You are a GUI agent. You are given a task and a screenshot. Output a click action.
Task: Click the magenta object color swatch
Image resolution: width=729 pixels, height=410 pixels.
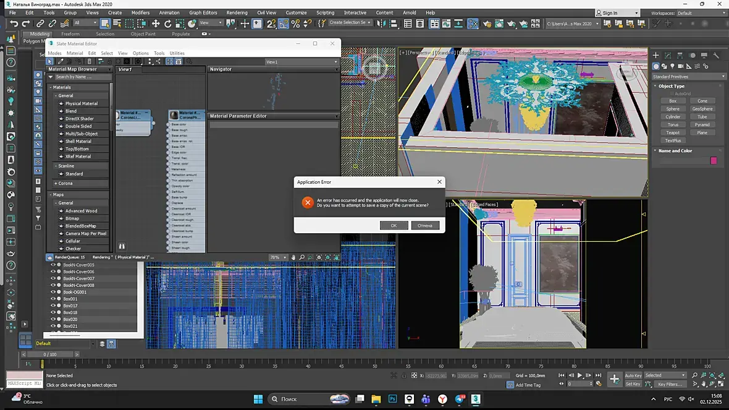click(x=714, y=160)
